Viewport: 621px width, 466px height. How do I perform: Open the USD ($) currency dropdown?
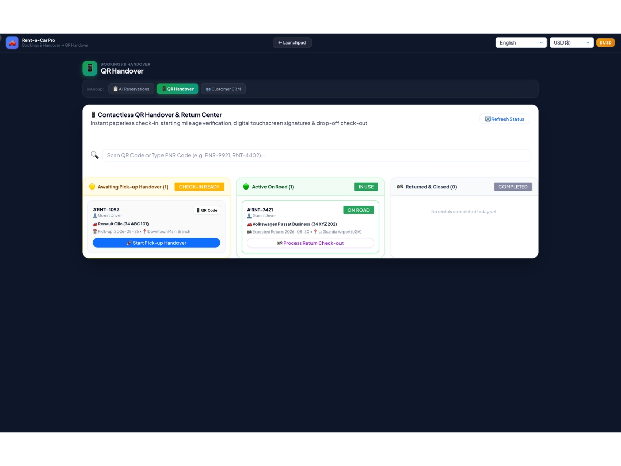pos(571,42)
